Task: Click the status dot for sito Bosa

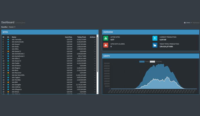Action: pyautogui.click(x=8, y=70)
